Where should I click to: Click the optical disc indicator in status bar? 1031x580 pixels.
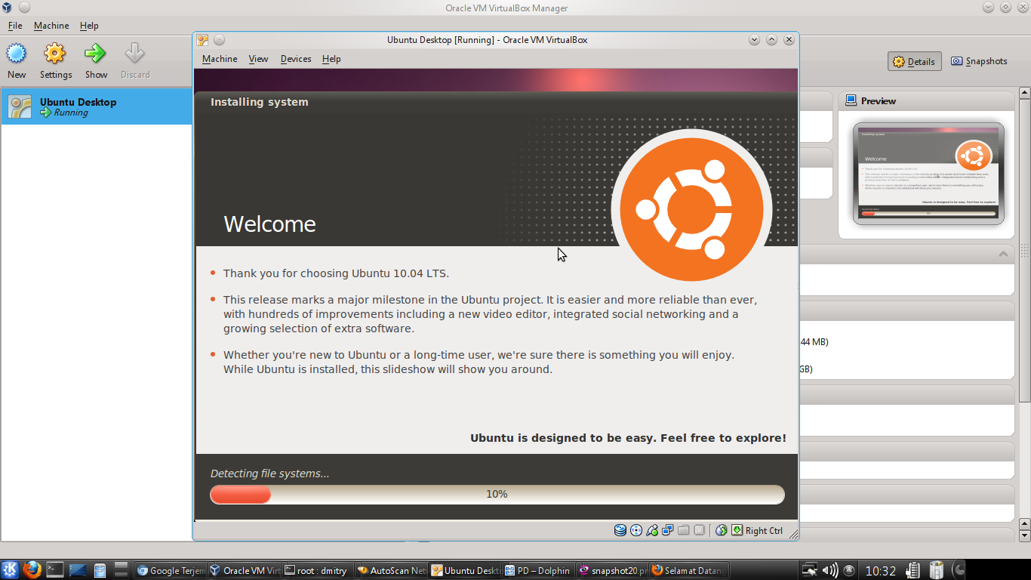click(636, 530)
